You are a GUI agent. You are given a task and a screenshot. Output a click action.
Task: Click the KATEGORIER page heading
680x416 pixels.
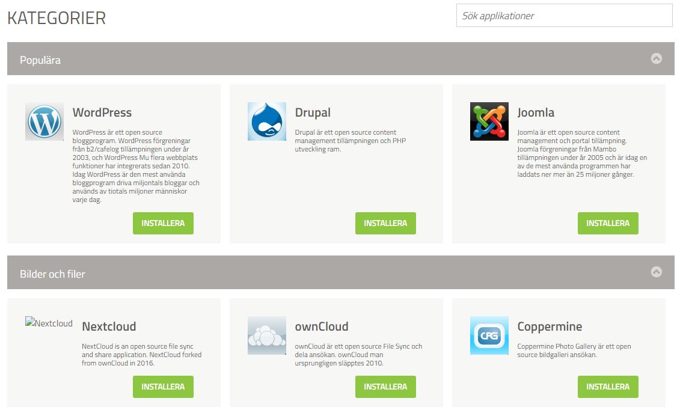(x=57, y=18)
